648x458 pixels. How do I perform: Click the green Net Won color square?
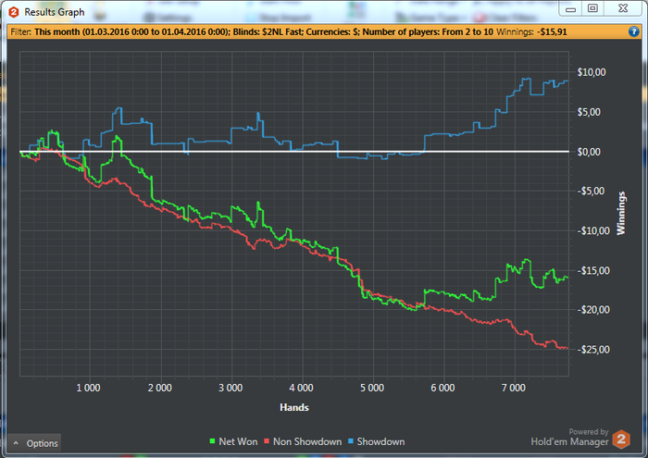click(212, 441)
